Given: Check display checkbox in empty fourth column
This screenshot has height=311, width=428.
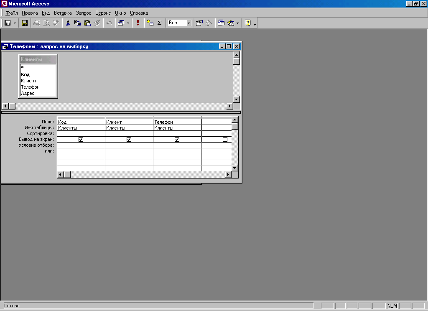Looking at the screenshot, I should (225, 139).
